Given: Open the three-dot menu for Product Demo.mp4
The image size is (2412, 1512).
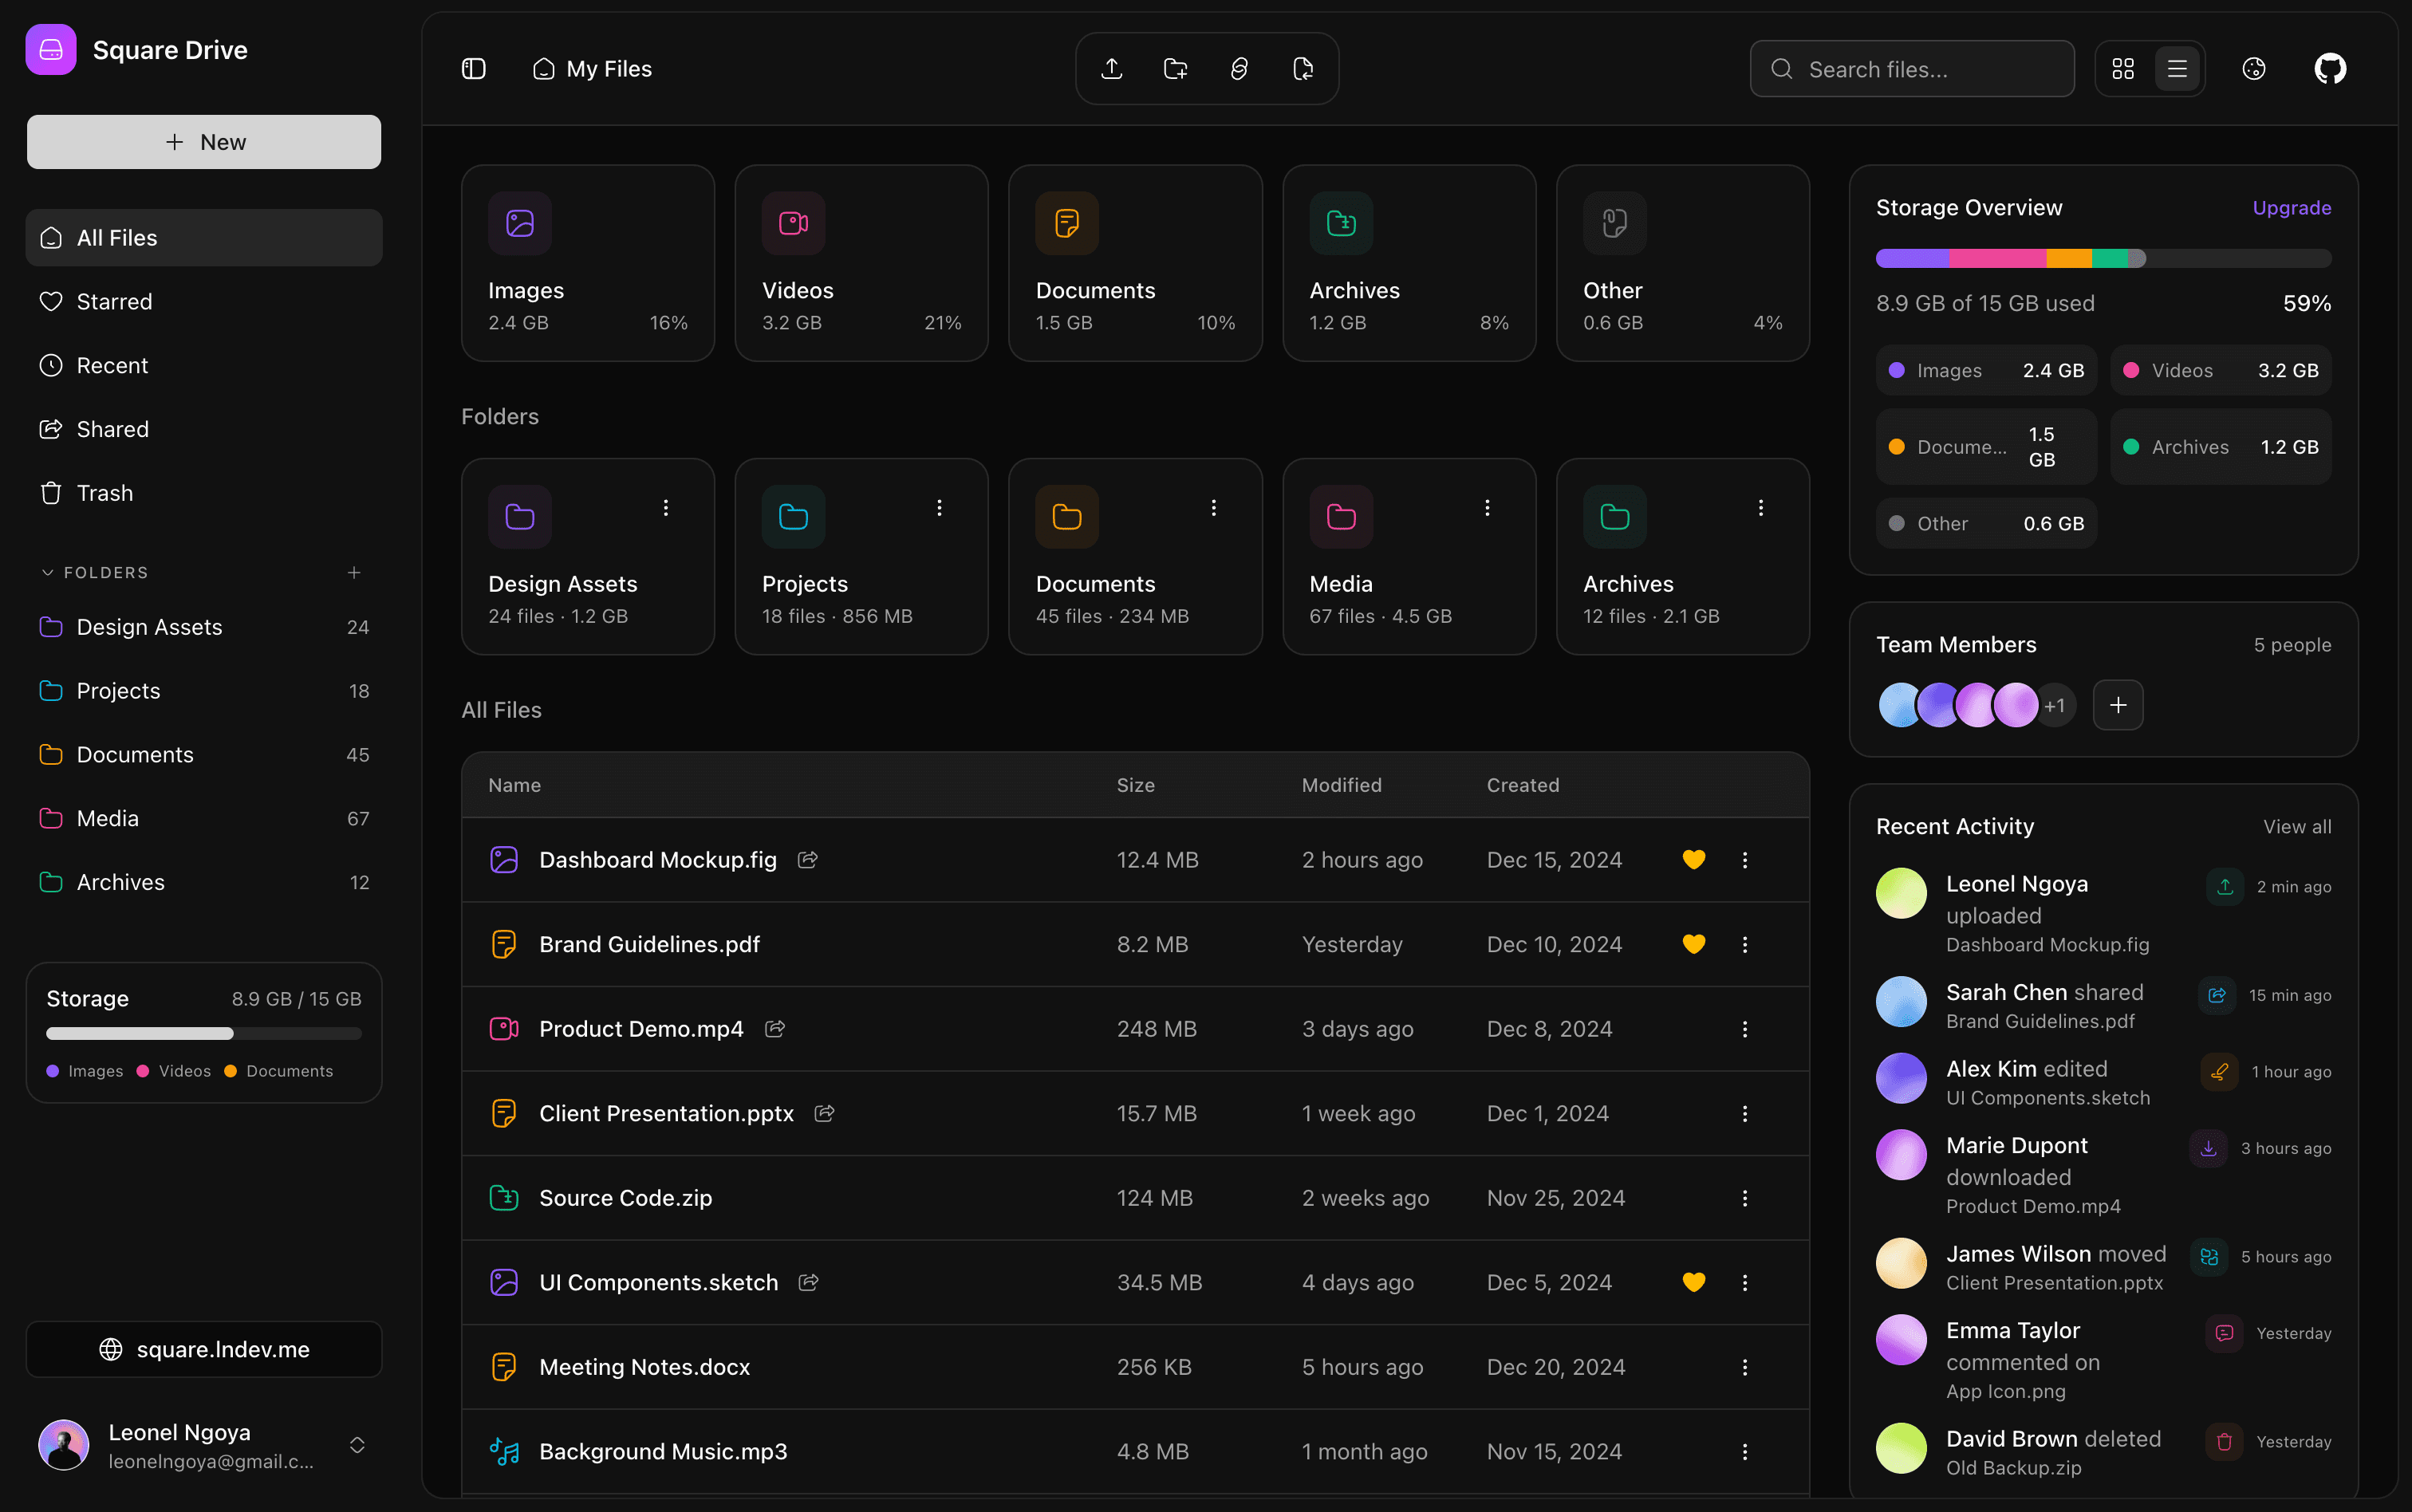Looking at the screenshot, I should tap(1744, 1029).
